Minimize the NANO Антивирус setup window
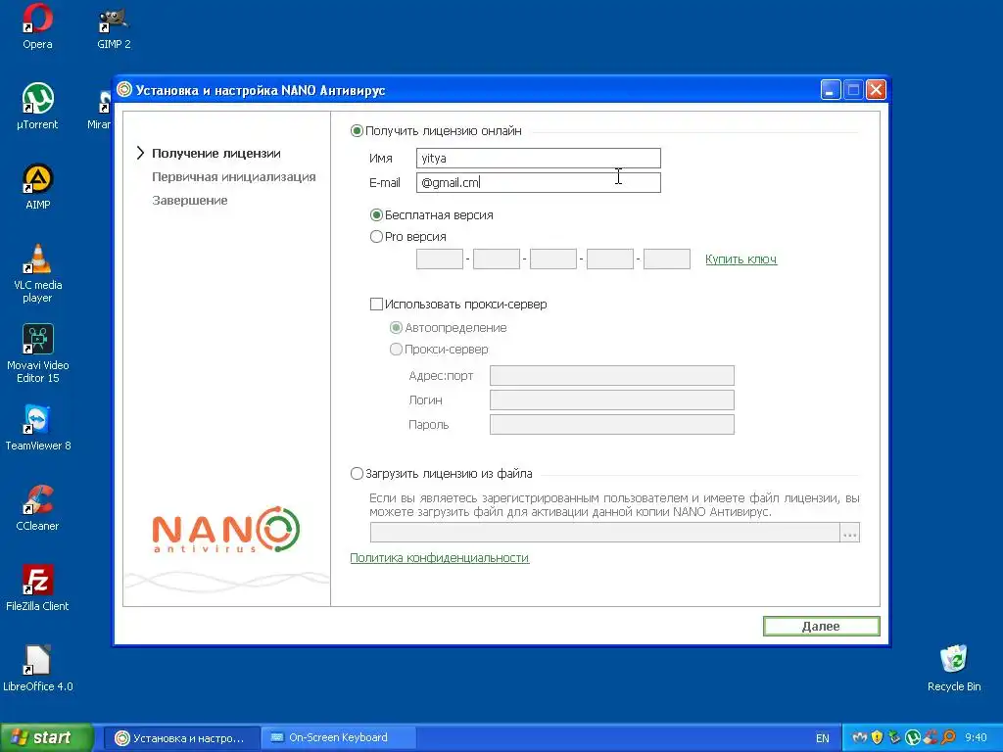 pos(831,89)
